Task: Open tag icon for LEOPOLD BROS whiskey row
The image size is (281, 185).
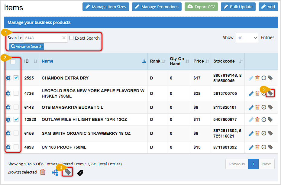Action: click(x=270, y=93)
